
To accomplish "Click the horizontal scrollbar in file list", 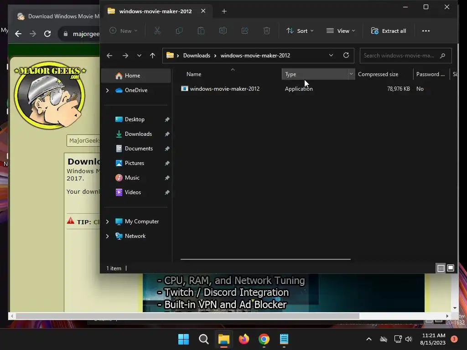I will tap(265, 259).
